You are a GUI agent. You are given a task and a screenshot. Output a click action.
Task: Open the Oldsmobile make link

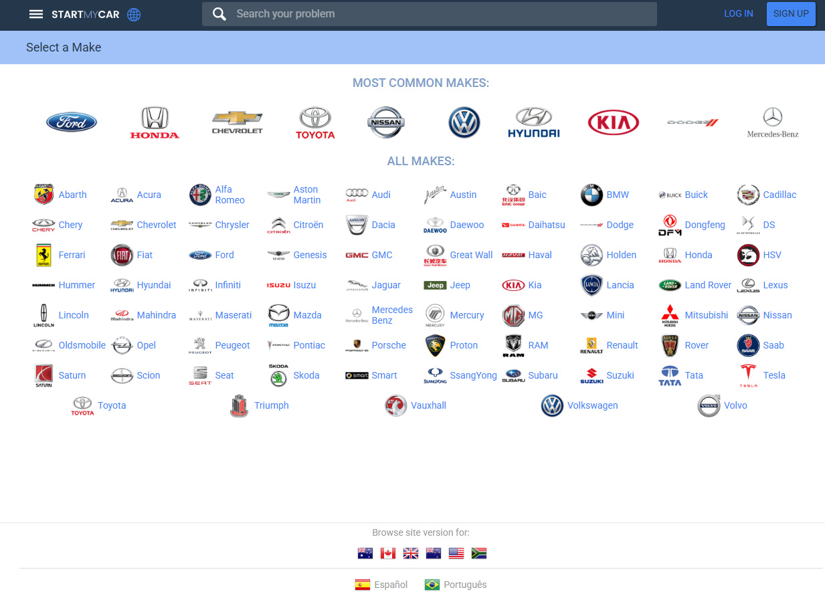[82, 345]
